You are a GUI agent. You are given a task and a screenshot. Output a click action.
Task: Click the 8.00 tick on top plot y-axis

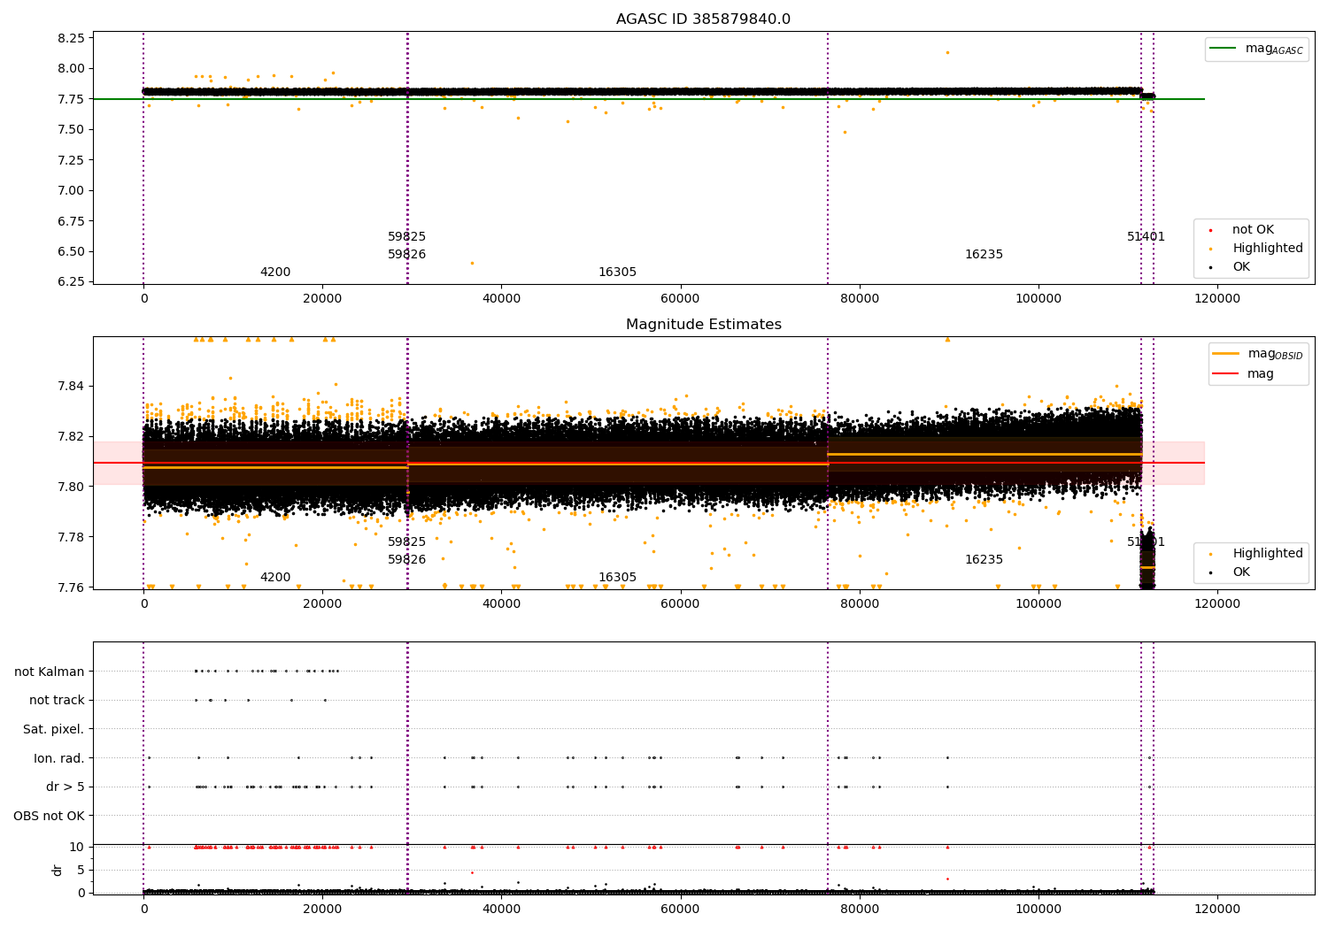[x=70, y=68]
